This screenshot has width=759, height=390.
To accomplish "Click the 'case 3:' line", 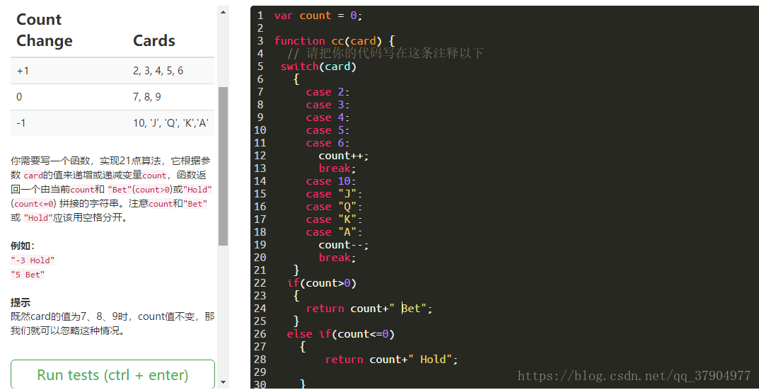I will click(x=328, y=105).
